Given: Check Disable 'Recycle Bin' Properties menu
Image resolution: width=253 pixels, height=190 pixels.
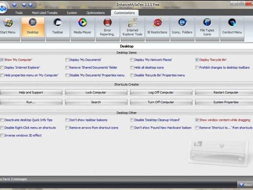Looking at the screenshot, I should pyautogui.click(x=132, y=75).
